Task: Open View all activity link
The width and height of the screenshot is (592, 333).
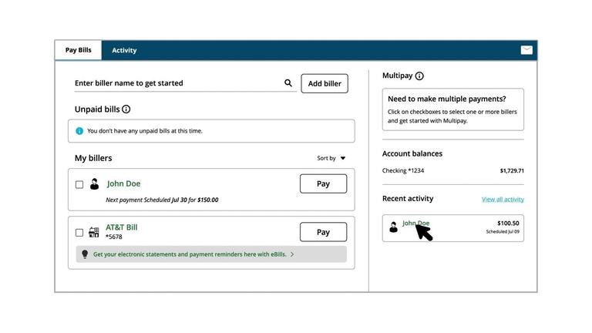Action: coord(503,200)
